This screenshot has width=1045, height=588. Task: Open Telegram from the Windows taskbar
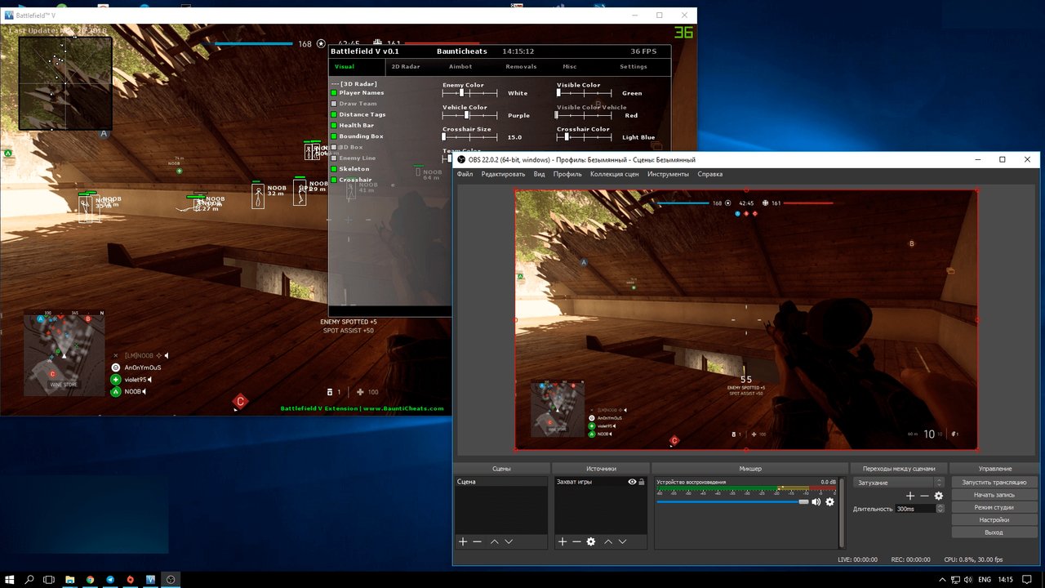tap(110, 579)
